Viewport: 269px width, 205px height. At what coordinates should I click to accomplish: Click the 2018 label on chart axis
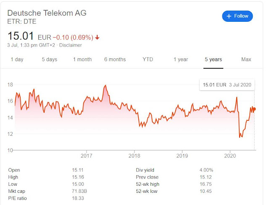pos(134,156)
